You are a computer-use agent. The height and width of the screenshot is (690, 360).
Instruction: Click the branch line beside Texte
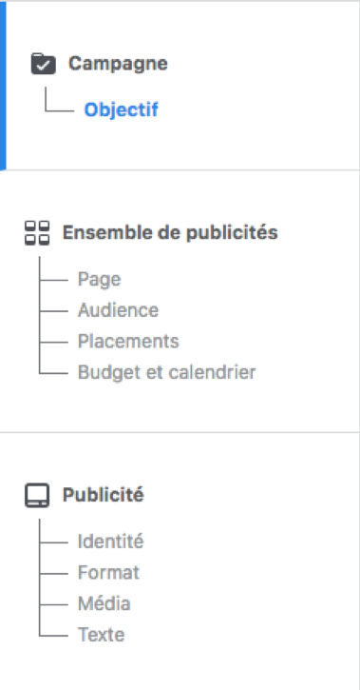[x=53, y=636]
